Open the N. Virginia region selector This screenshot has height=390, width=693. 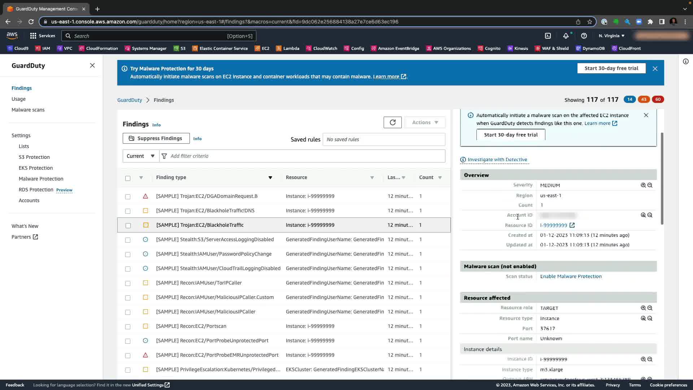[611, 36]
